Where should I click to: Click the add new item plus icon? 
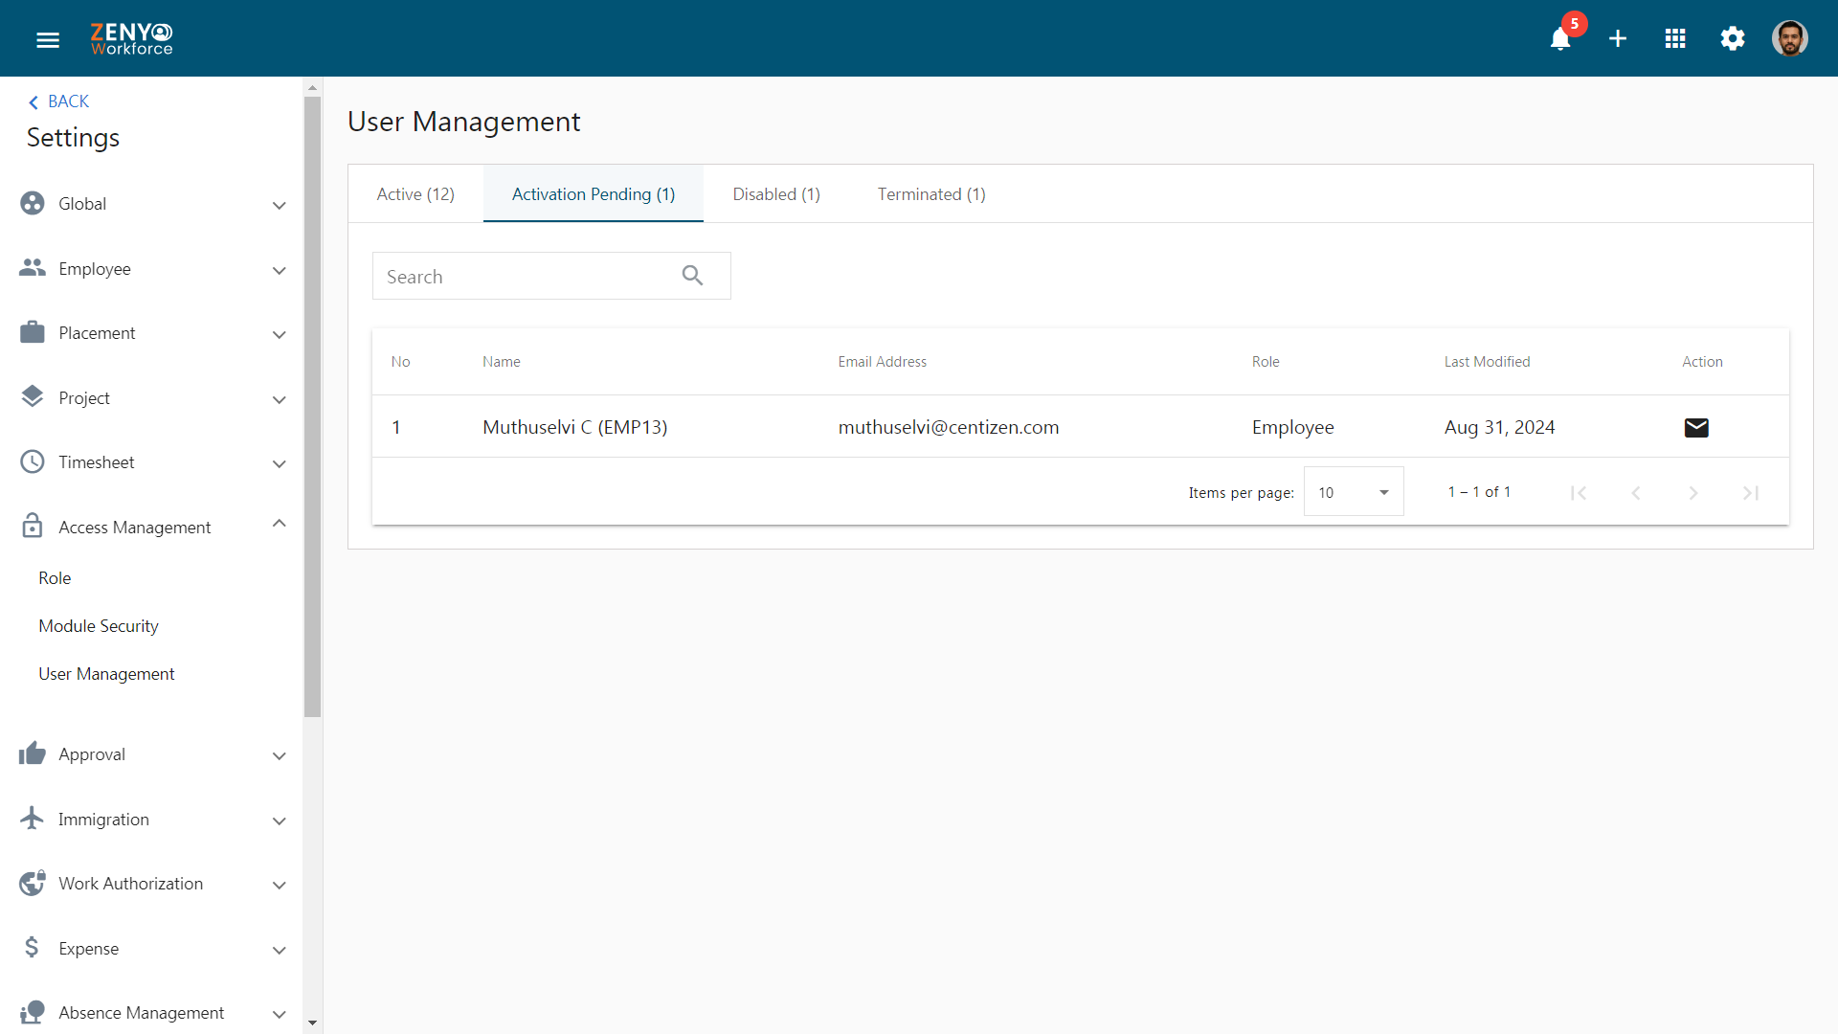(x=1617, y=38)
